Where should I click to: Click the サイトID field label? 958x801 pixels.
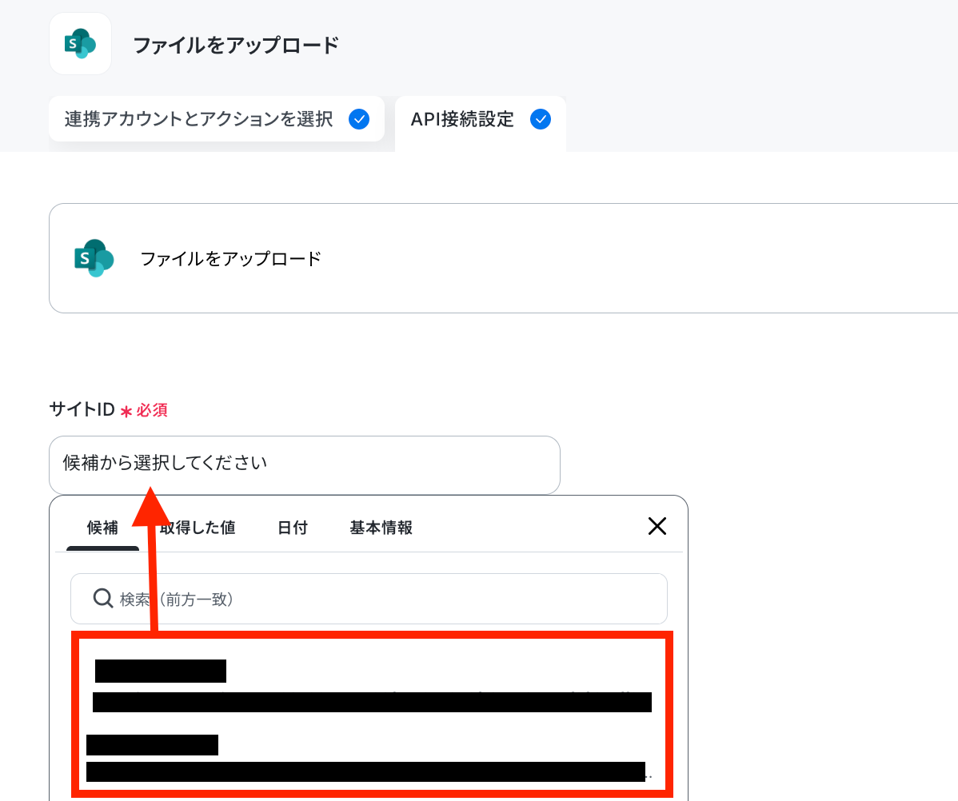[82, 409]
